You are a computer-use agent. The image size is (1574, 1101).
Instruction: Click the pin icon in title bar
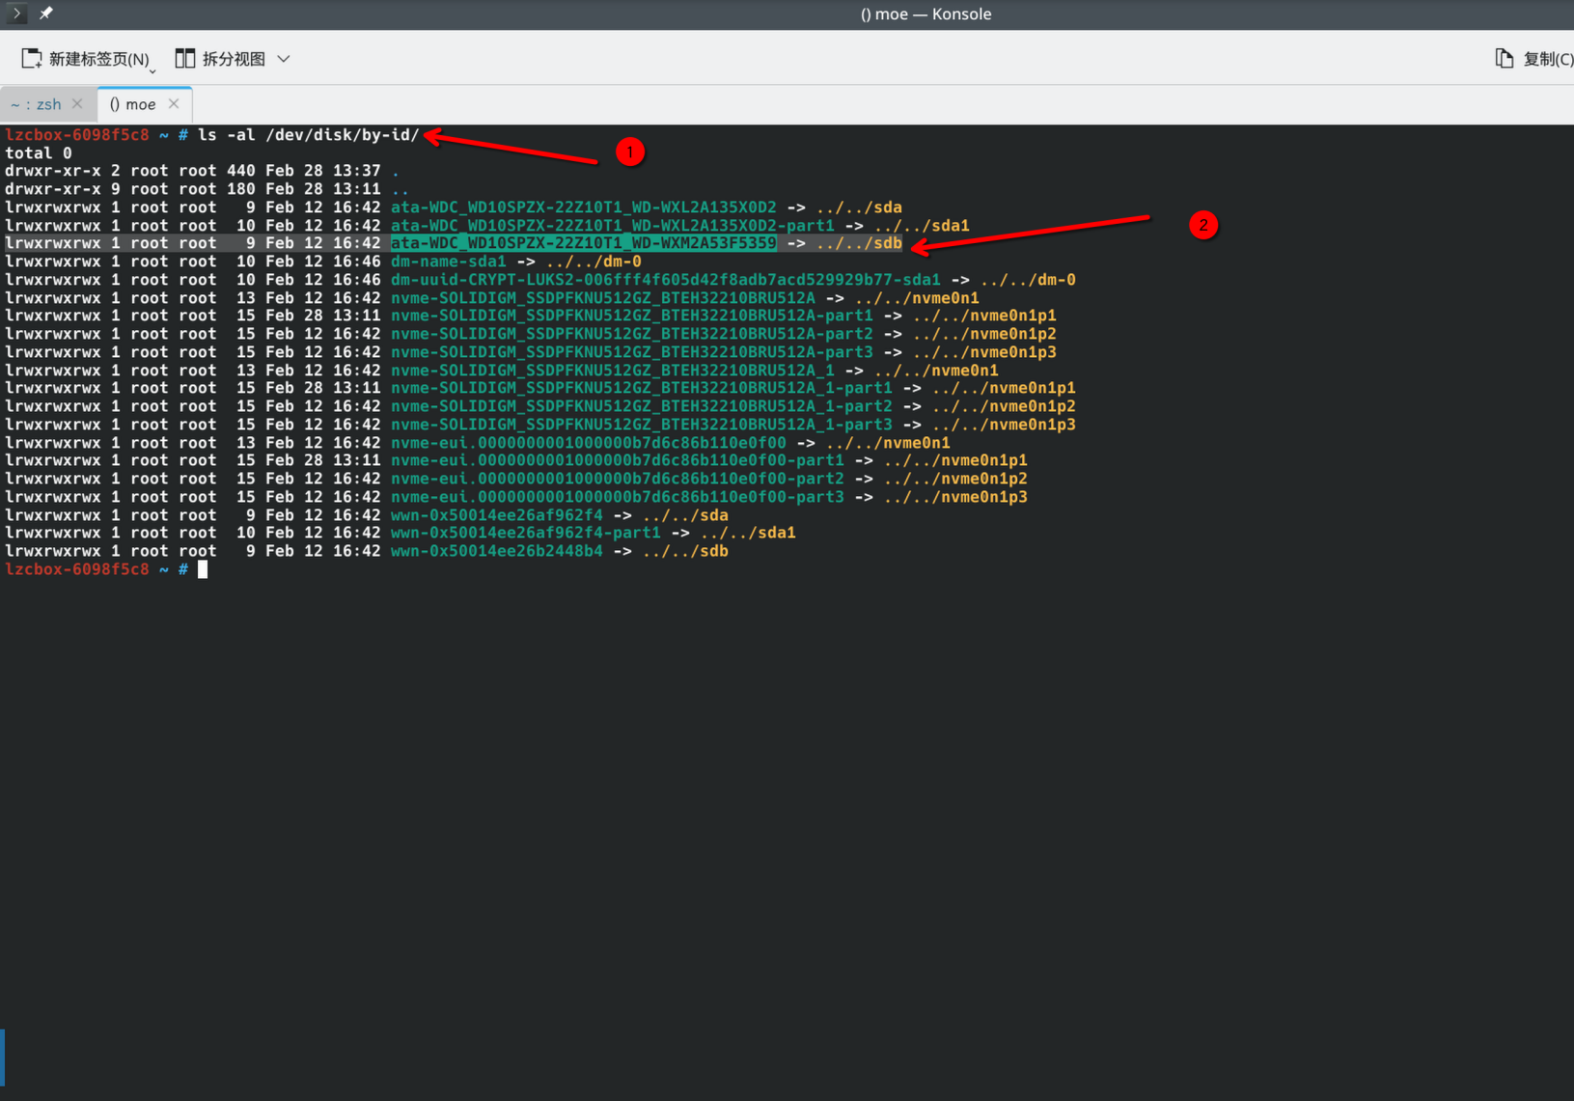[45, 14]
